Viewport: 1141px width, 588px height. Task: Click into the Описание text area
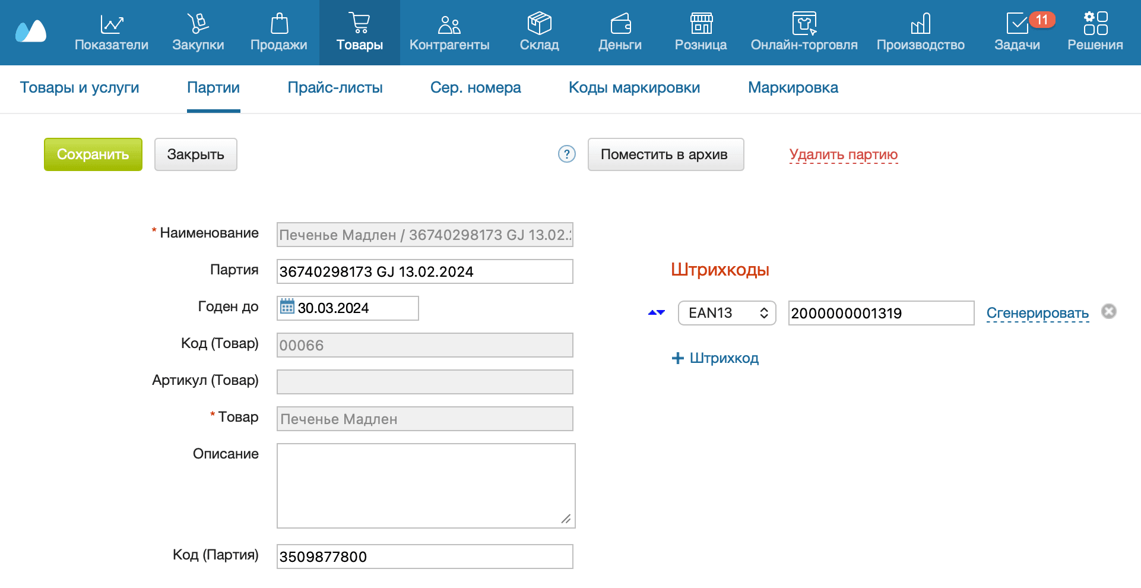[x=426, y=485]
